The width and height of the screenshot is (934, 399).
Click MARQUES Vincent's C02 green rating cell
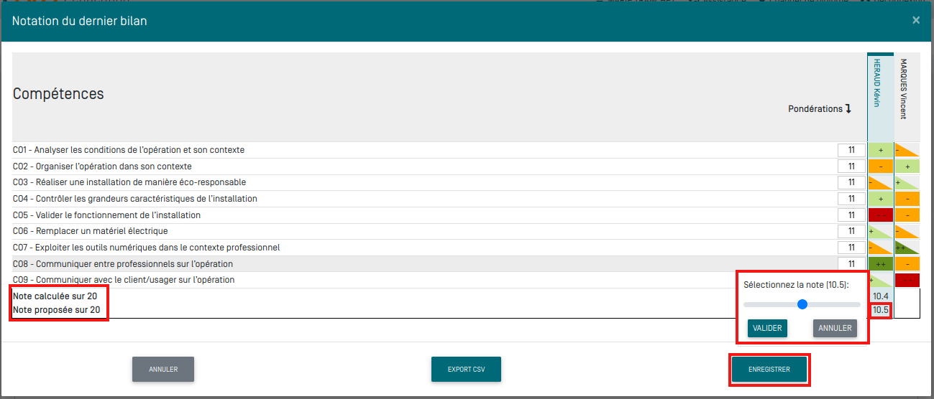click(x=907, y=166)
